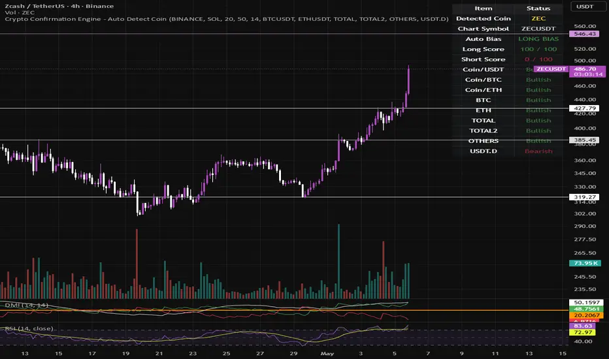Click the Short Score row label
Image resolution: width=609 pixels, height=359 pixels.
tap(483, 59)
